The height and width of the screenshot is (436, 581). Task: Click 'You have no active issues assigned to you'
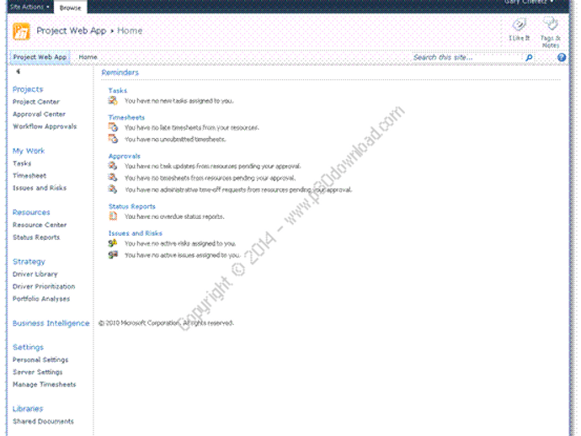point(182,255)
